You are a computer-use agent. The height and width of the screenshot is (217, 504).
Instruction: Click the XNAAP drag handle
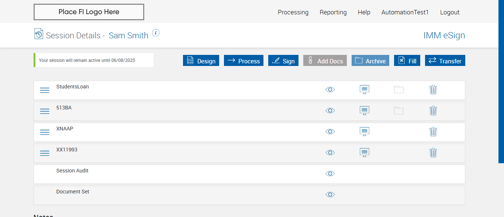[x=45, y=132]
